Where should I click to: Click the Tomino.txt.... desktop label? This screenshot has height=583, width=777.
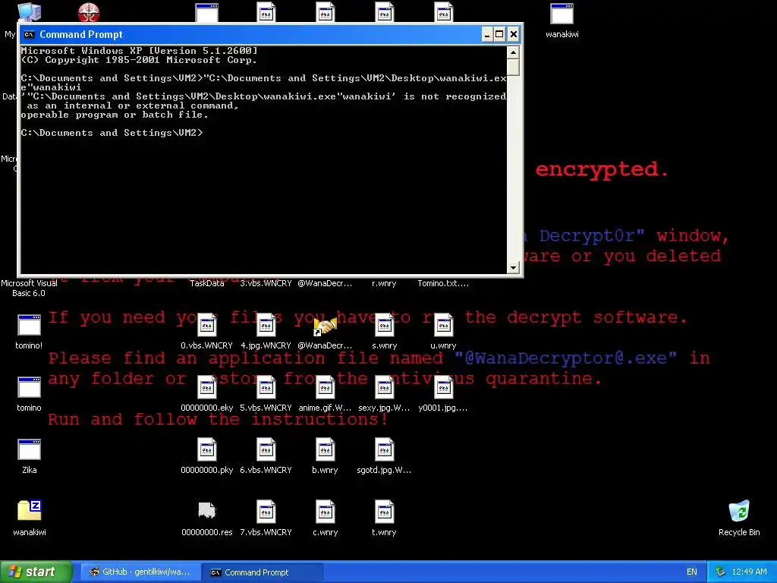pos(443,283)
